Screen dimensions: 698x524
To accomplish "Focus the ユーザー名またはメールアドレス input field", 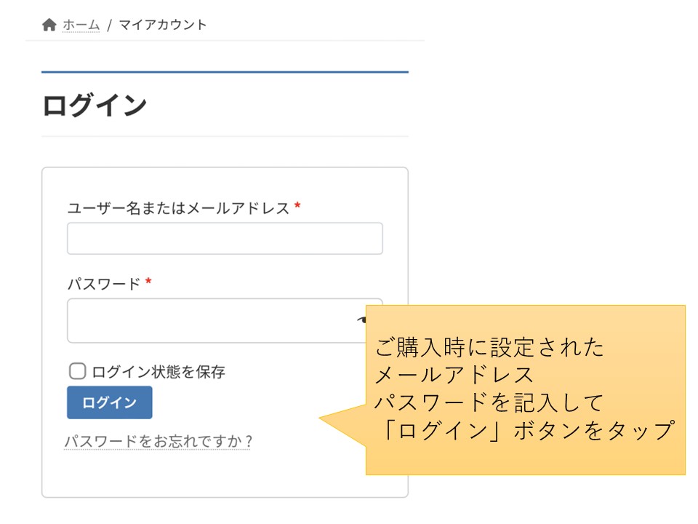I will pos(225,239).
